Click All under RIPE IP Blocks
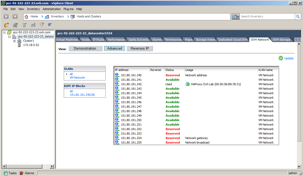The image size is (303, 176). pos(71,91)
